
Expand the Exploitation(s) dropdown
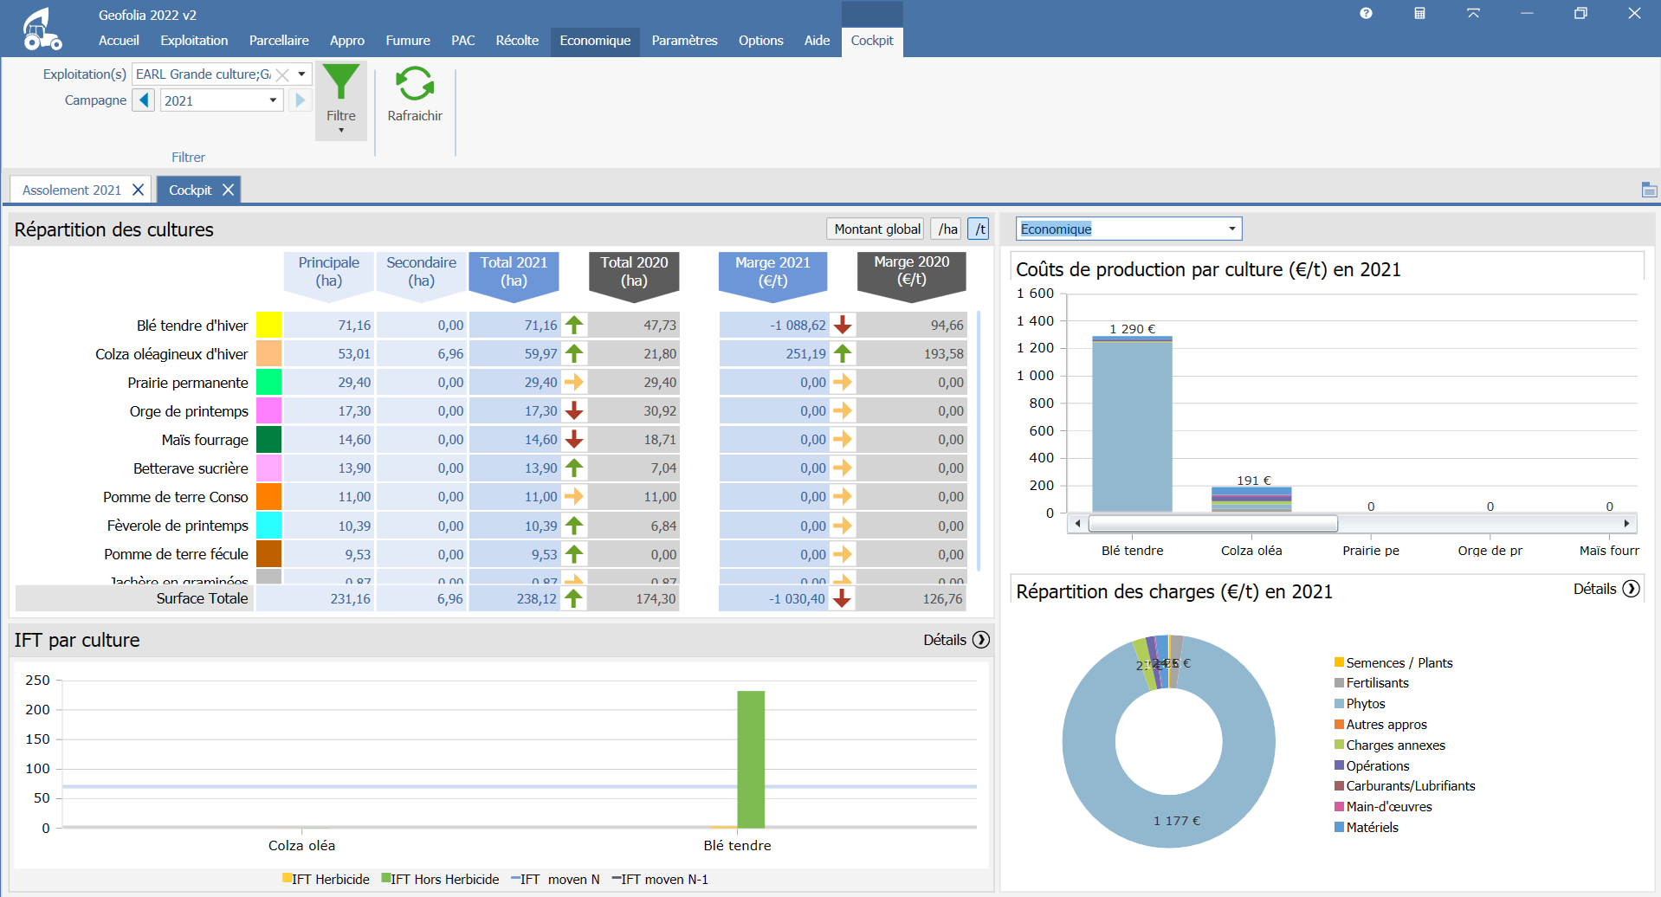pos(301,74)
